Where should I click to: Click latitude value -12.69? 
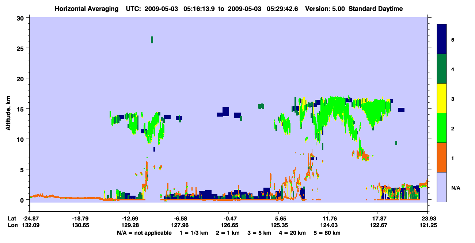[129, 219]
